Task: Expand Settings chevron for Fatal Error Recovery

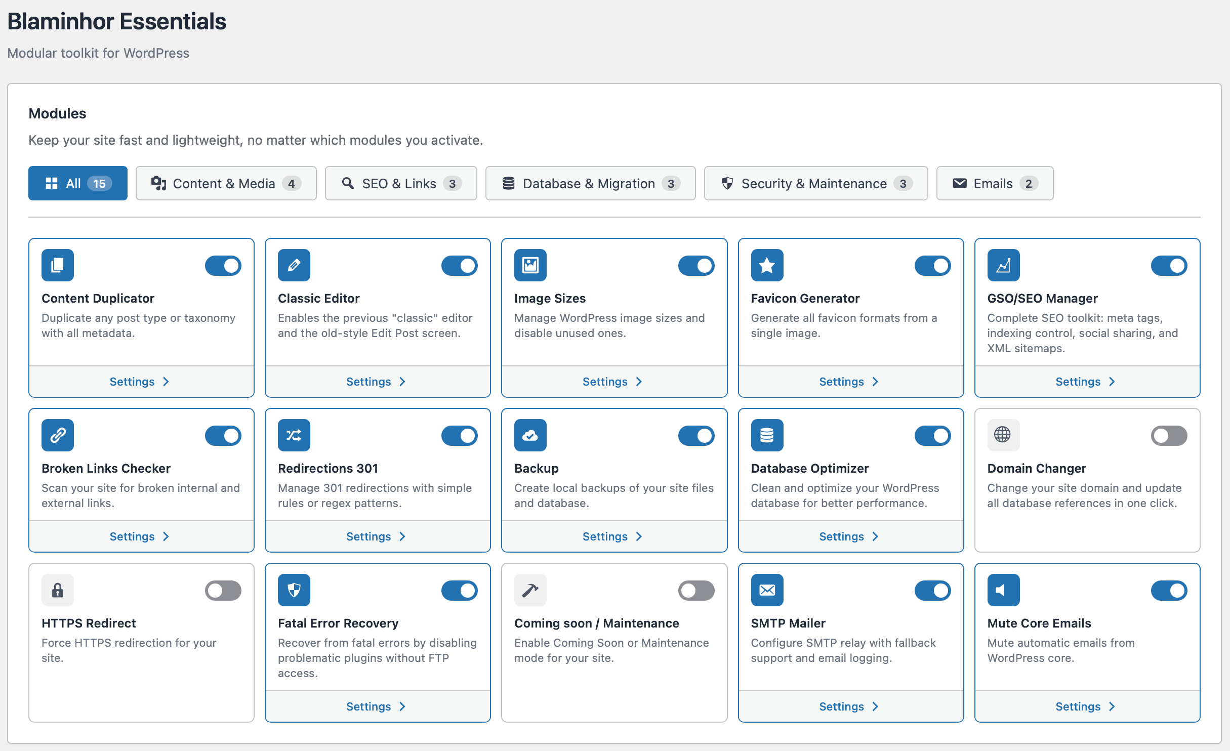Action: coord(403,706)
